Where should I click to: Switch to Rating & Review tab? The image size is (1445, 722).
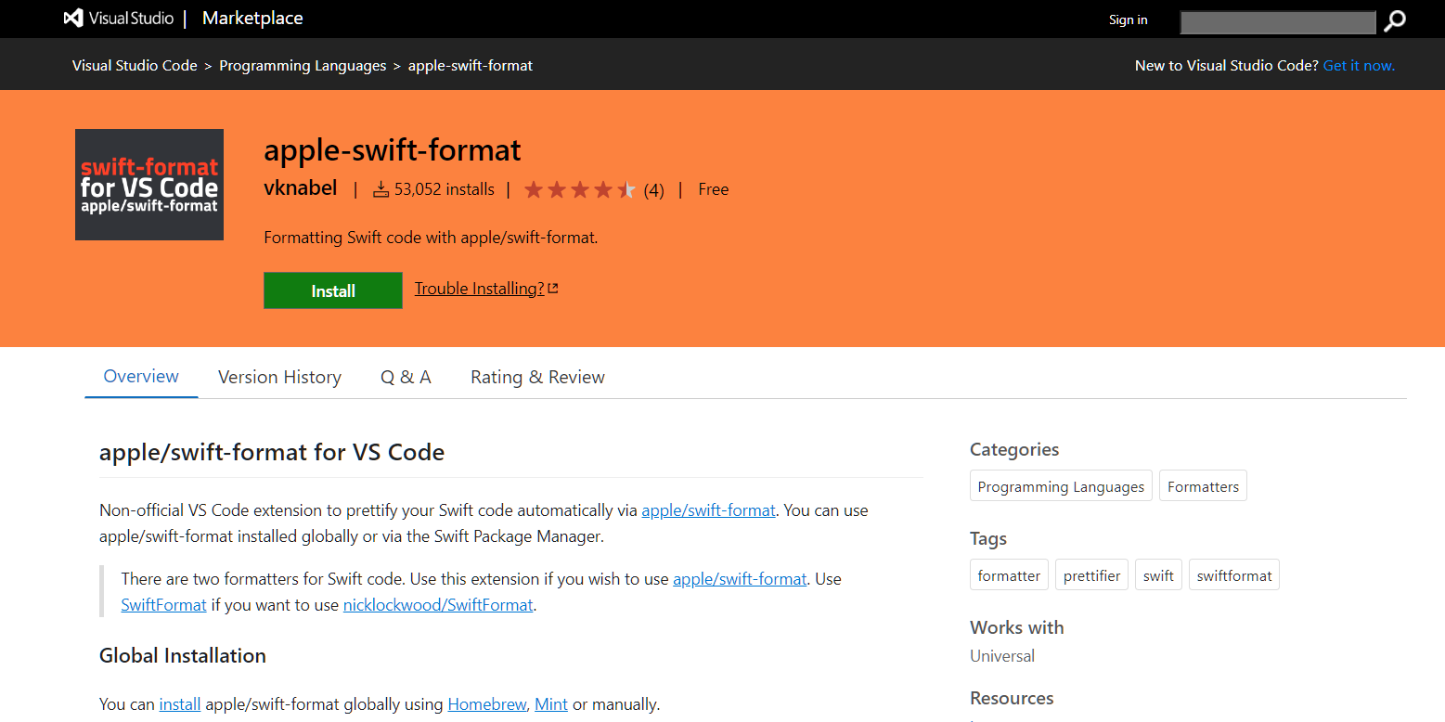coord(537,378)
